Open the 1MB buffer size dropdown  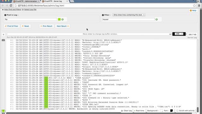(x=179, y=34)
